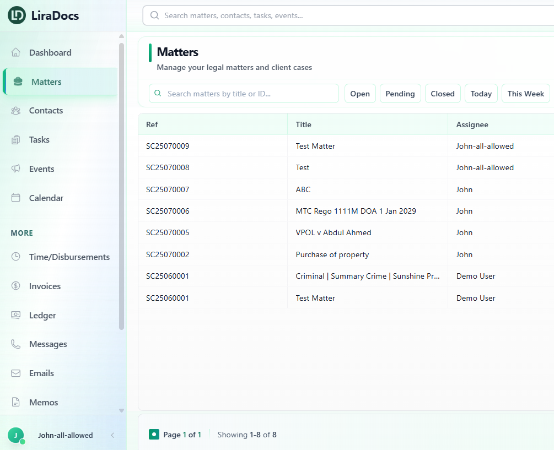Screen dimensions: 554x450
Task: Collapse sidebar with the chevron arrow
Action: click(x=112, y=435)
